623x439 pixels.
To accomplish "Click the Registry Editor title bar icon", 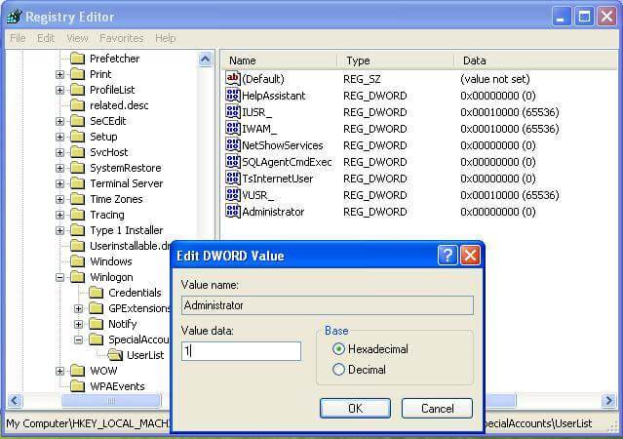I will tap(14, 17).
